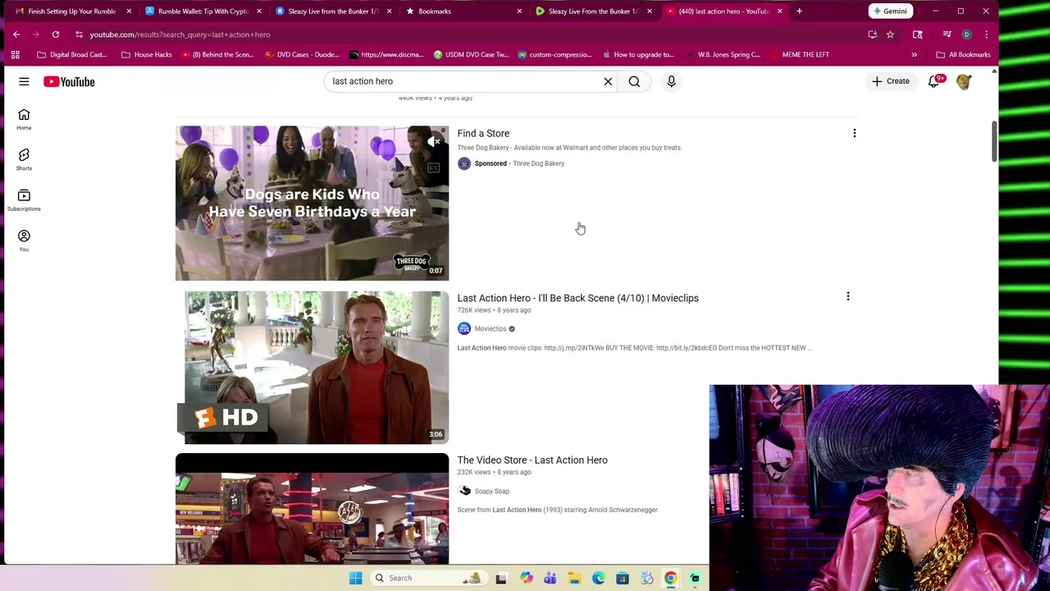Switch to the Sleazy Live from the Bunker Rumble tab

click(332, 11)
